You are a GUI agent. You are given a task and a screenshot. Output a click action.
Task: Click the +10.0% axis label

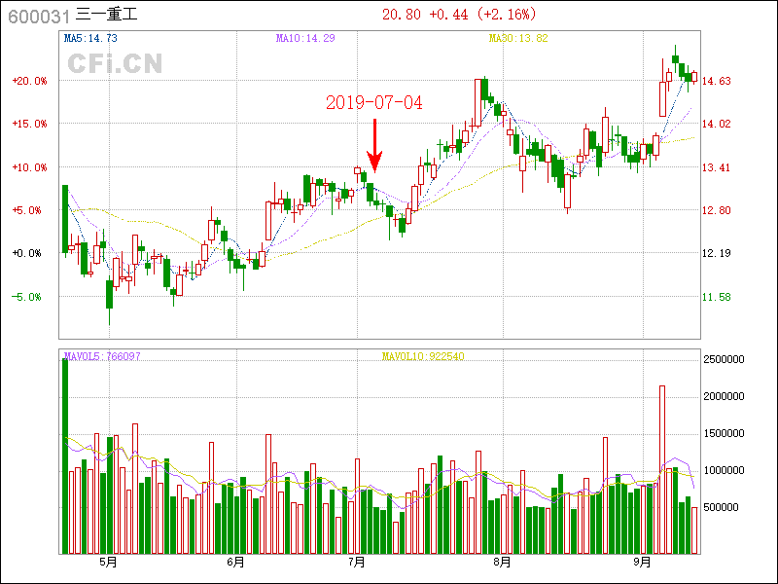point(30,167)
